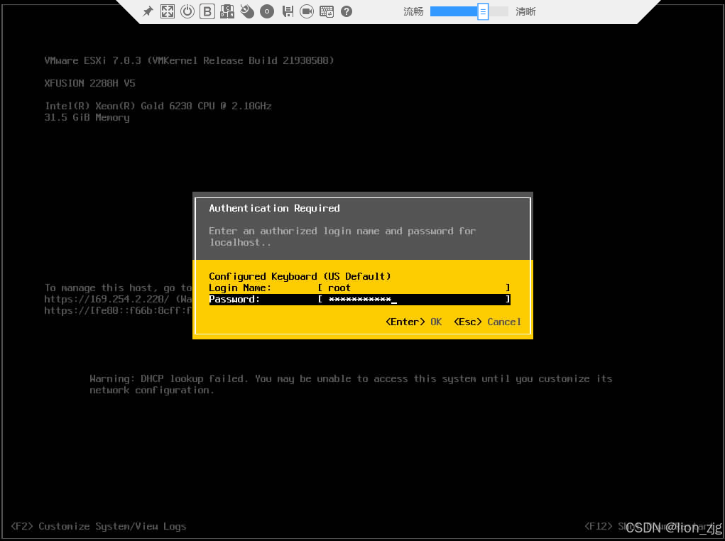
Task: Open the virtual keyboard icon
Action: pyautogui.click(x=327, y=11)
